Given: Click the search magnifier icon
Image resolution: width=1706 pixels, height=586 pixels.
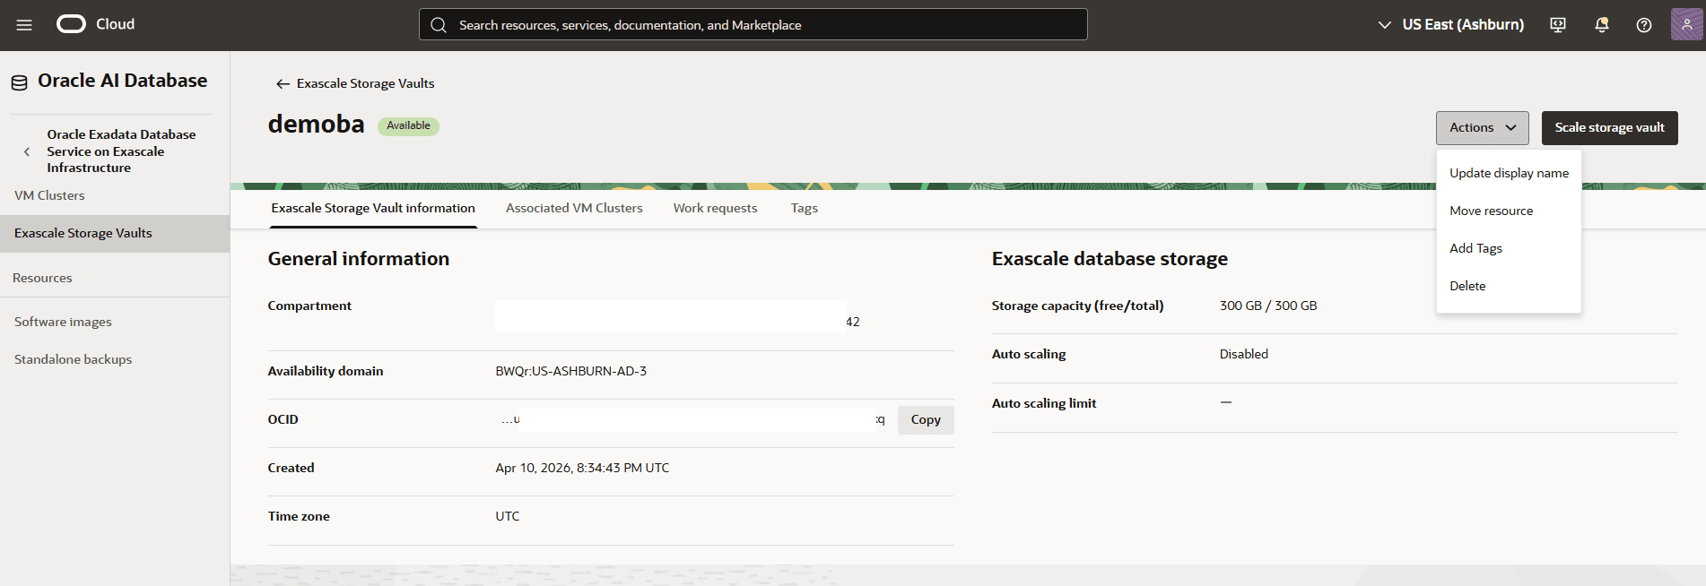Looking at the screenshot, I should (x=439, y=25).
